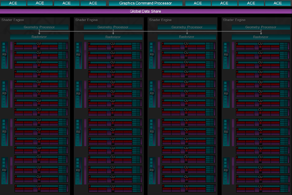The width and height of the screenshot is (292, 195).
Task: Select ACE block immediately left of Graphics Command Processor
Action: click(93, 3)
